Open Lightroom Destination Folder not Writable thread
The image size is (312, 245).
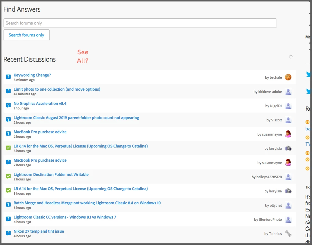pos(51,175)
